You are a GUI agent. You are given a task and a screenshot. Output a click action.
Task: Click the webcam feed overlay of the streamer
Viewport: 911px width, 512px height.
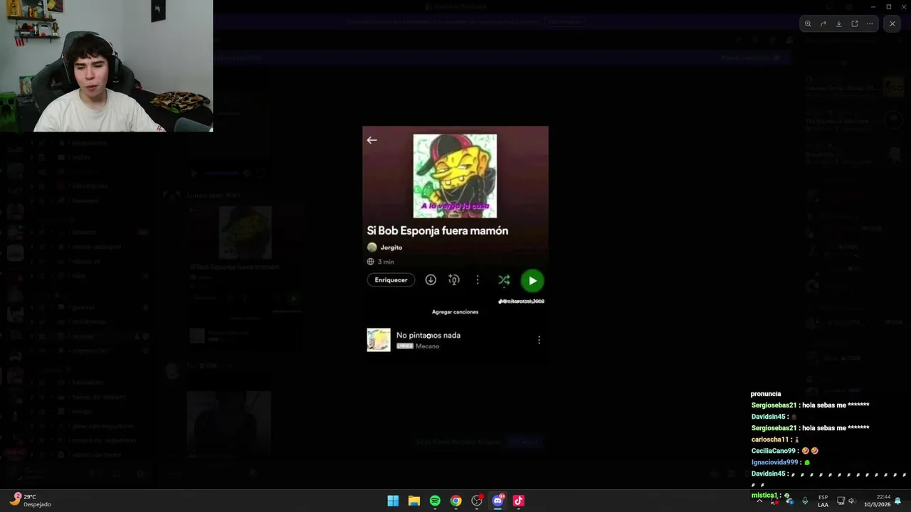(x=106, y=65)
